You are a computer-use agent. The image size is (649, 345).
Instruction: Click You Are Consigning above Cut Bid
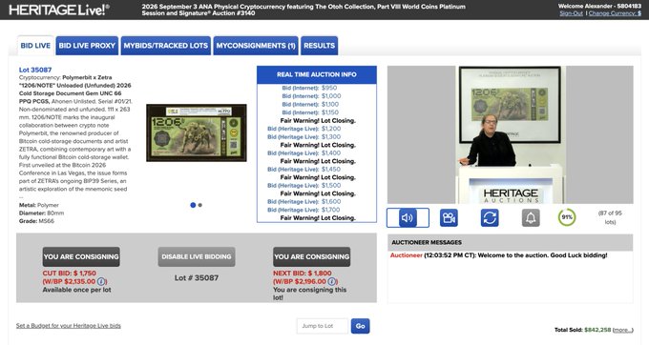coord(81,256)
